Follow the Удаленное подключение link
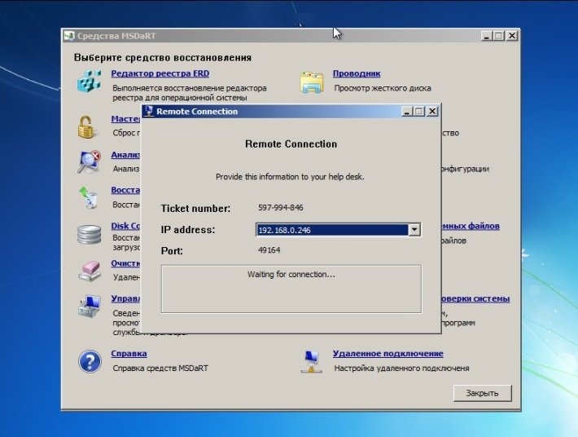The height and width of the screenshot is (437, 578). 388,354
